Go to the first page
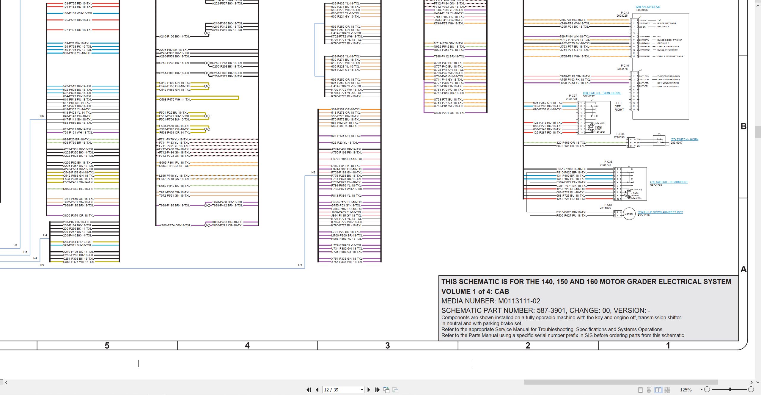Image resolution: width=761 pixels, height=395 pixels. pyautogui.click(x=309, y=390)
